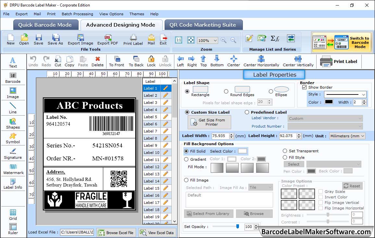375x238 pixels.
Task: Click the Export PDF icon
Action: (x=107, y=40)
